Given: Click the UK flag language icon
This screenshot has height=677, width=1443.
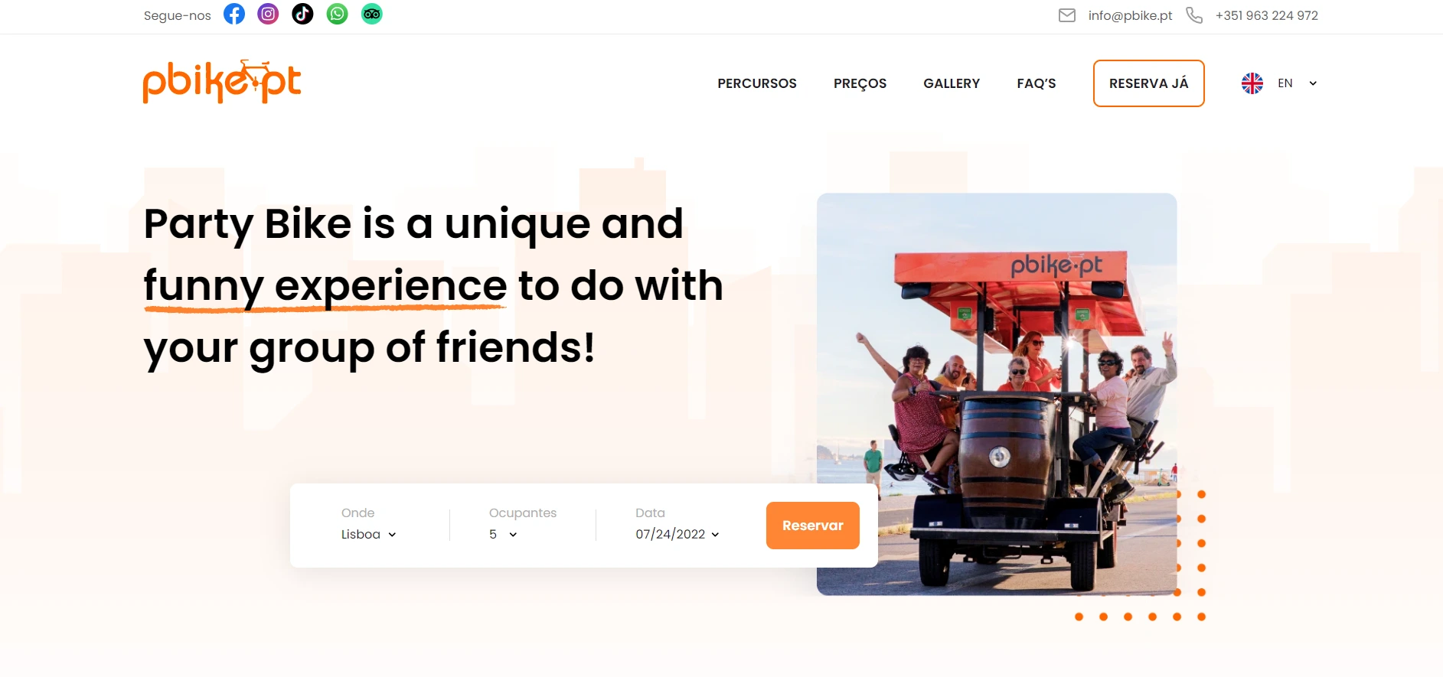Looking at the screenshot, I should [1252, 83].
